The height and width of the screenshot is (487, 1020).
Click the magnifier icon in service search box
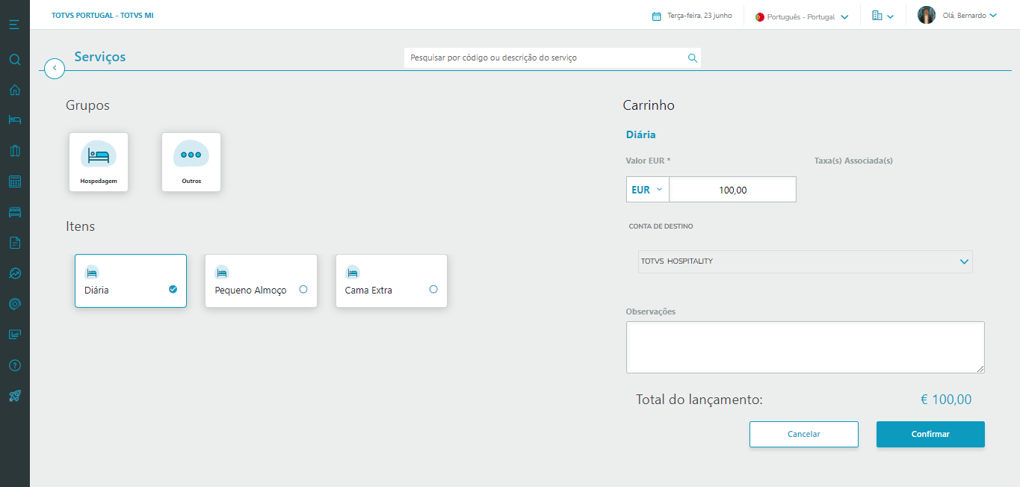point(693,58)
